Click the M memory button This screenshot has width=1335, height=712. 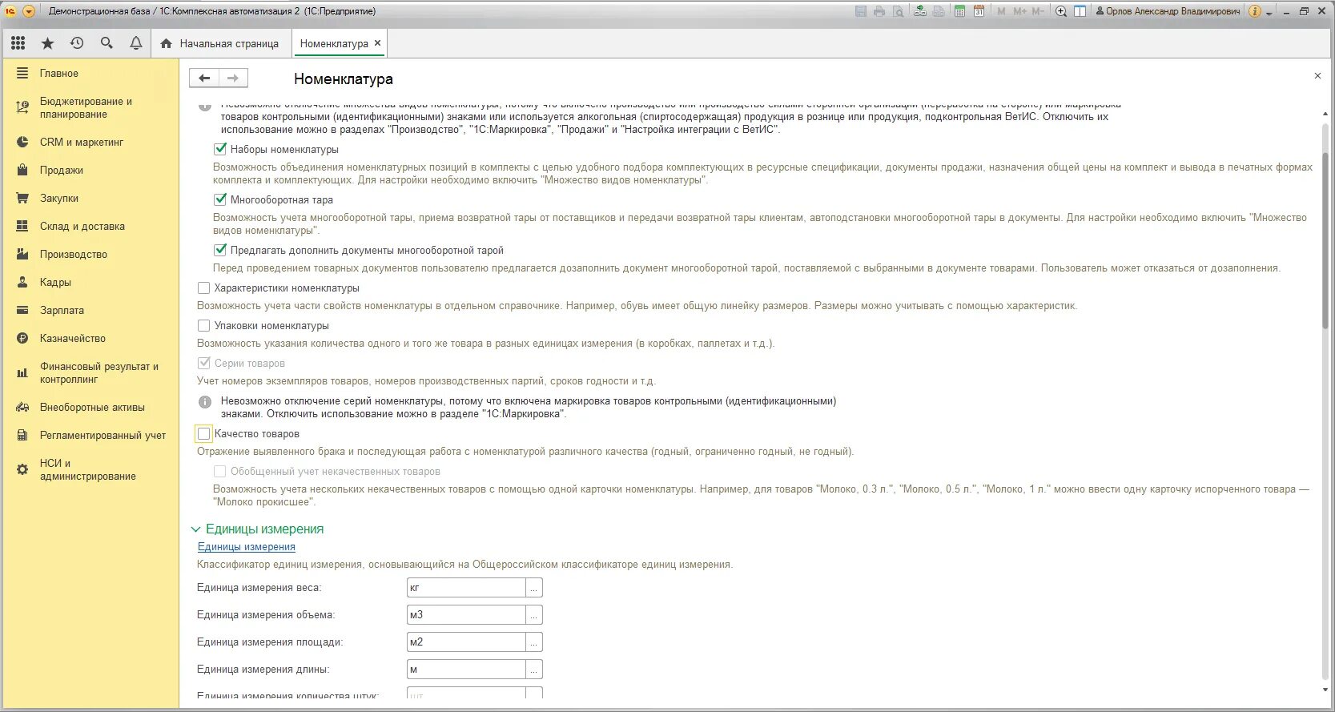click(x=1001, y=11)
